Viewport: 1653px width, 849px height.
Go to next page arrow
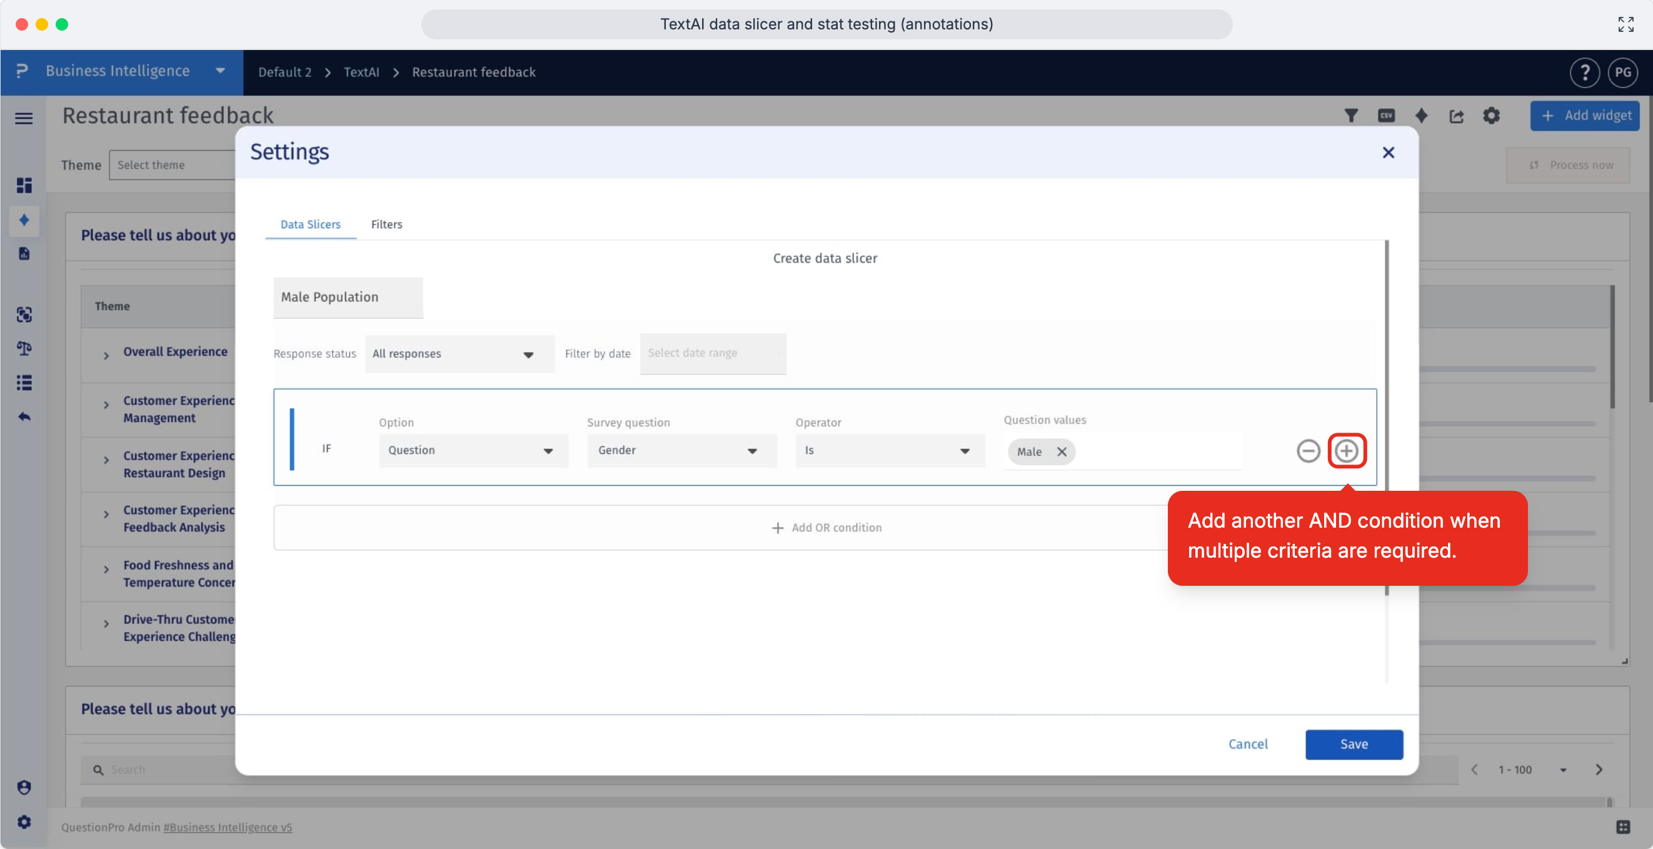click(x=1599, y=770)
